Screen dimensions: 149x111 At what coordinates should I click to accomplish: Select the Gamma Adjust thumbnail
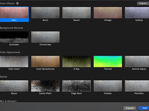click(x=137, y=61)
